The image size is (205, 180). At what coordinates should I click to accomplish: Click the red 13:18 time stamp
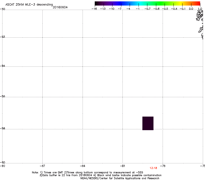153,168
